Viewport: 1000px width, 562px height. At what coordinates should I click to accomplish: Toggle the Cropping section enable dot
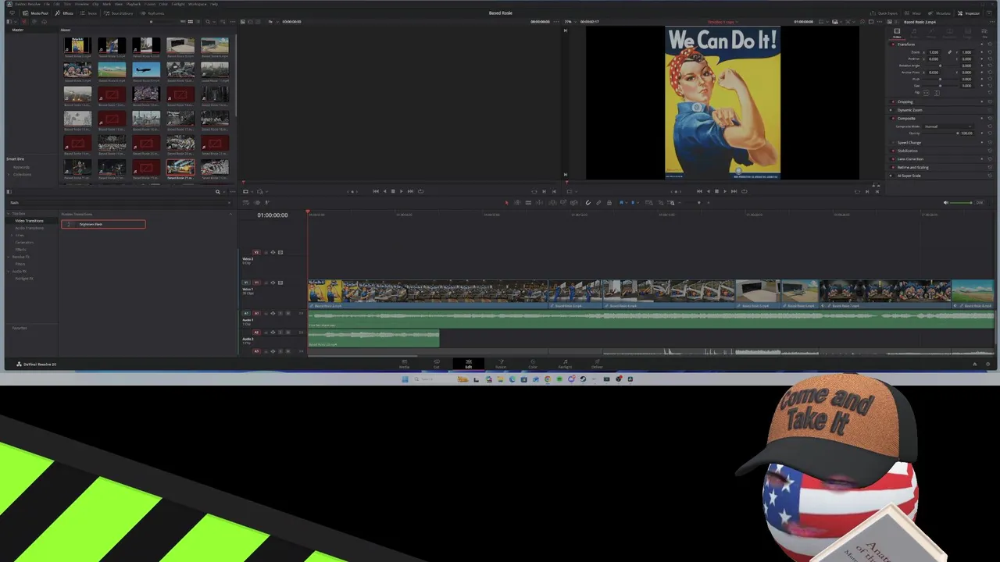893,101
